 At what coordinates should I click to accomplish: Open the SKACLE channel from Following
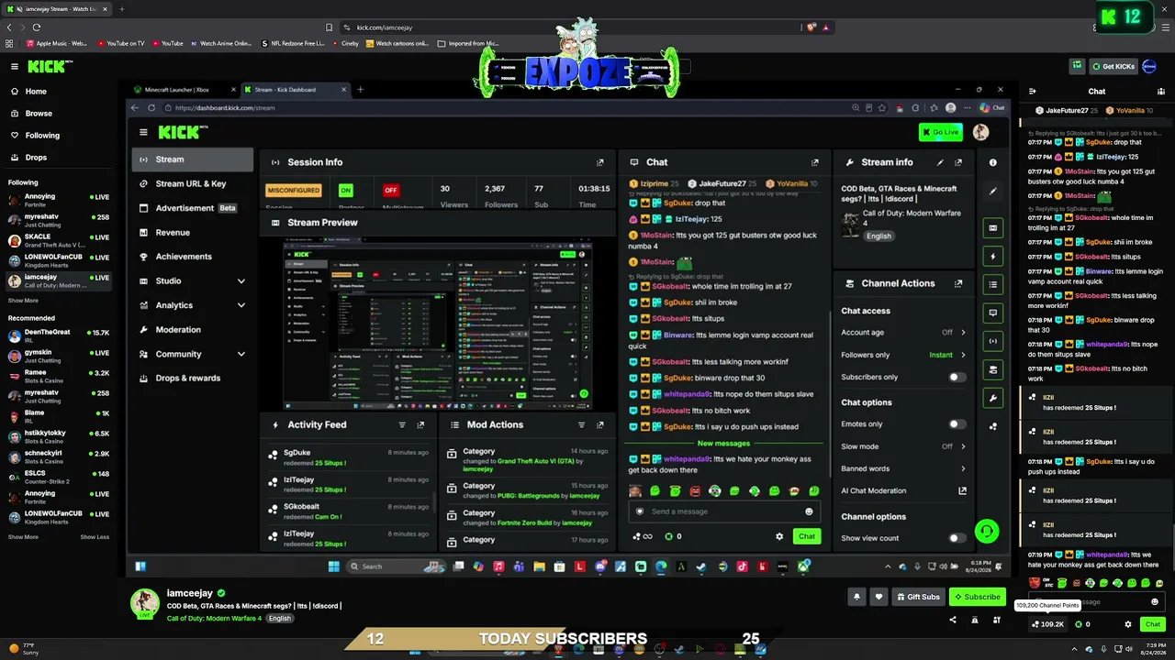pyautogui.click(x=59, y=240)
